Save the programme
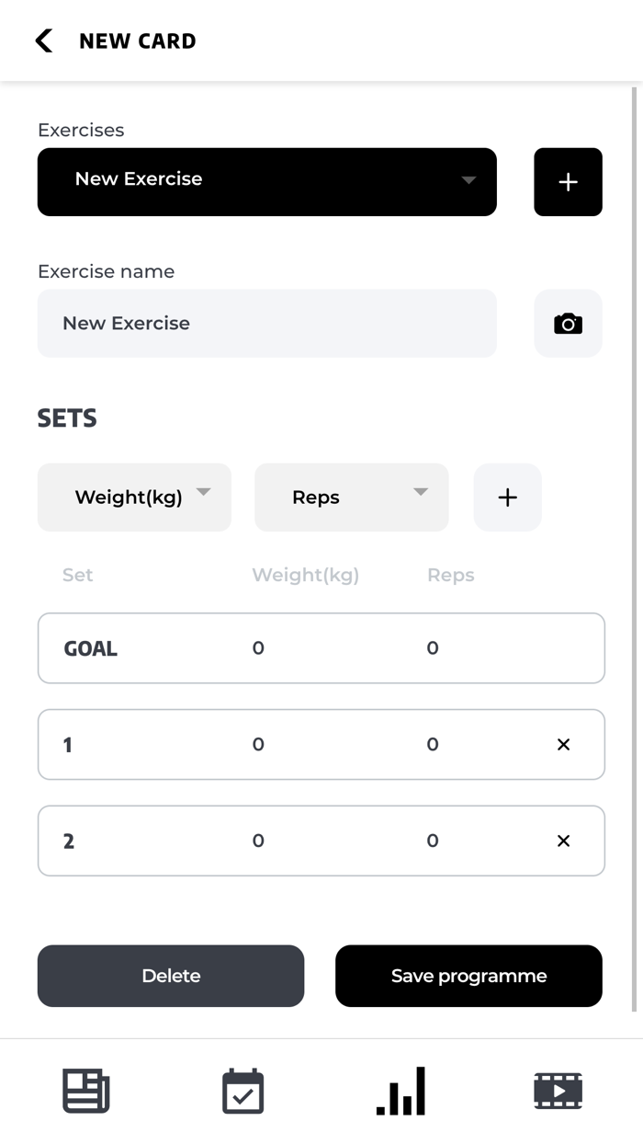 click(x=468, y=976)
